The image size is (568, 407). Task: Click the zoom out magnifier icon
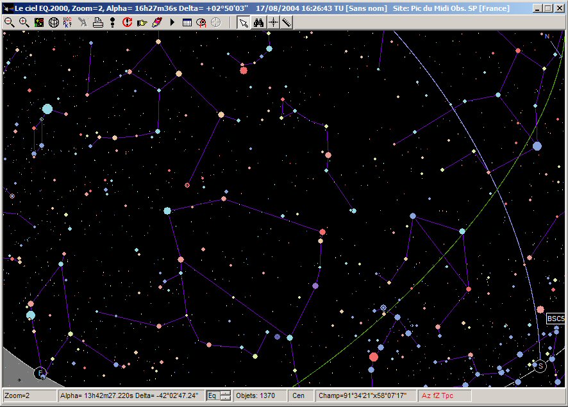click(10, 22)
